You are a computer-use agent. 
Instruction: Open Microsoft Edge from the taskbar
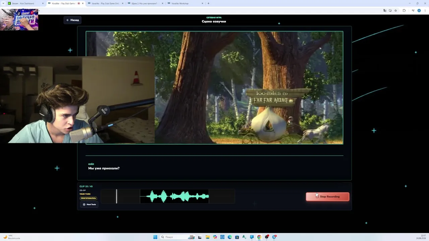point(230,237)
